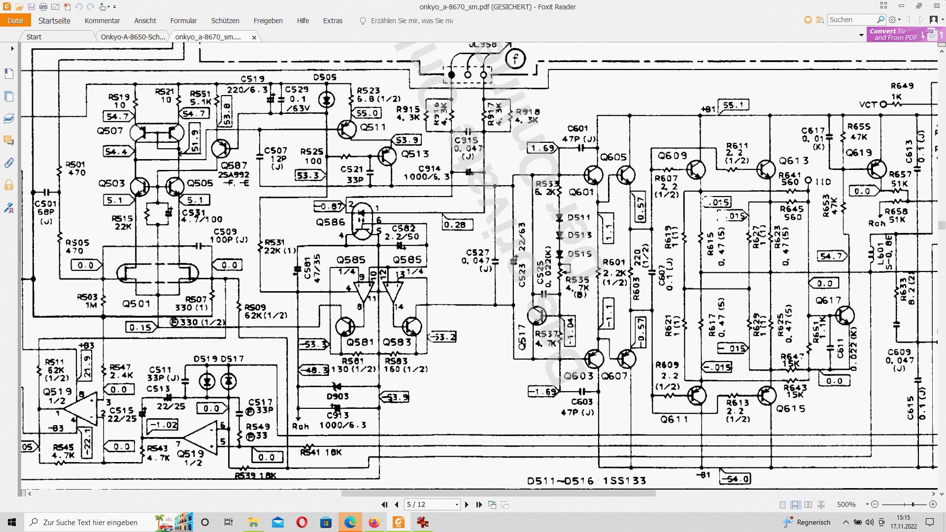The image size is (946, 532).
Task: Click the orange Datei button
Action: (x=15, y=21)
